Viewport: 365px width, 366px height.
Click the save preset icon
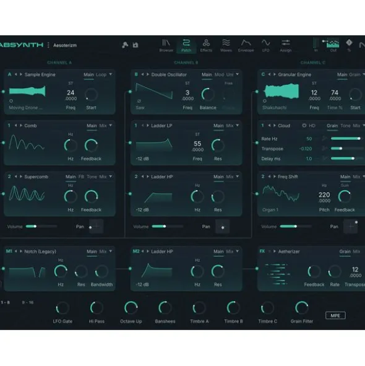click(135, 45)
